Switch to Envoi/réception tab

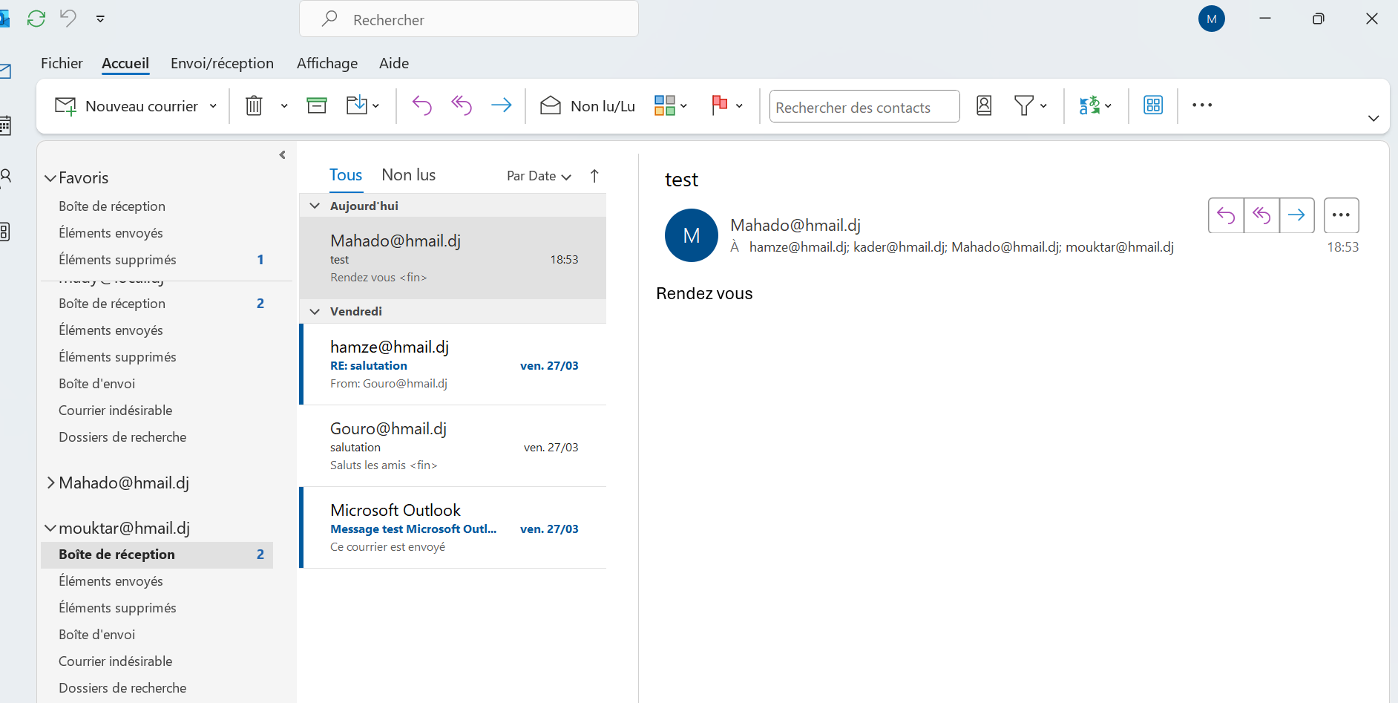222,63
